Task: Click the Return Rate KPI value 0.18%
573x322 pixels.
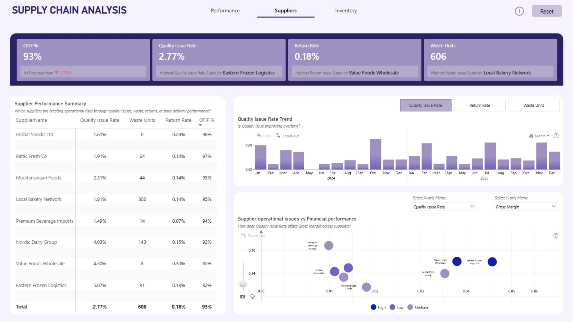Action: tap(307, 56)
